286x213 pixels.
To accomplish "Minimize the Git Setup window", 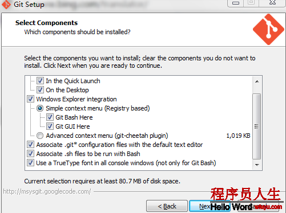I will pyautogui.click(x=236, y=3).
